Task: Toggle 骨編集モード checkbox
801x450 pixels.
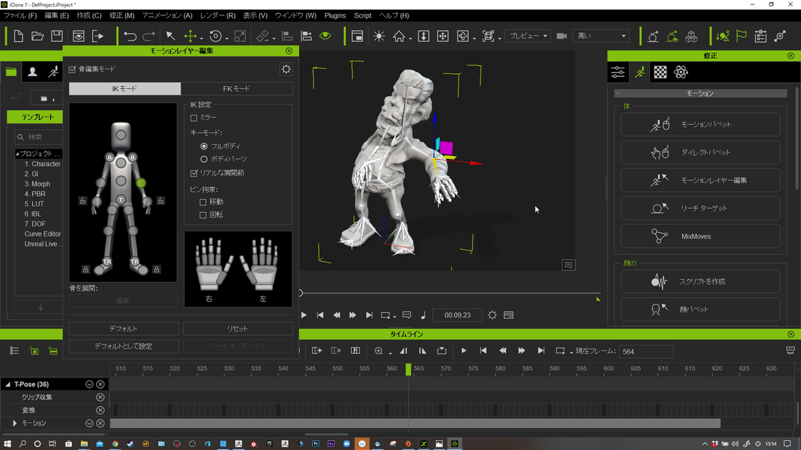Action: coord(73,69)
